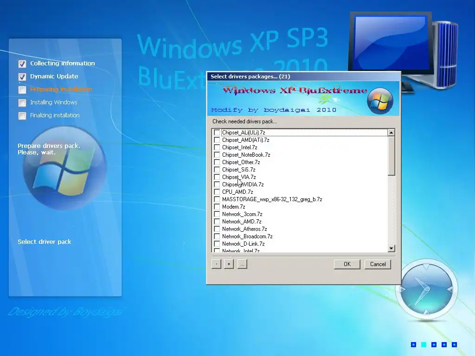Click the 'Select driver pack' sidebar text
The width and height of the screenshot is (475, 356).
click(45, 242)
